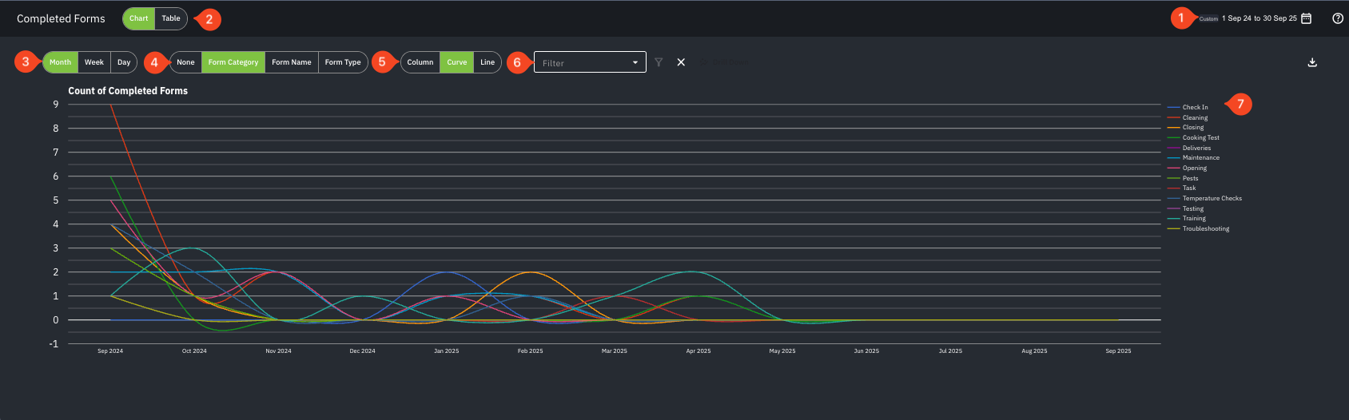Viewport: 1349px width, 420px height.
Task: Toggle Maintenance series in legend
Action: pyautogui.click(x=1193, y=157)
